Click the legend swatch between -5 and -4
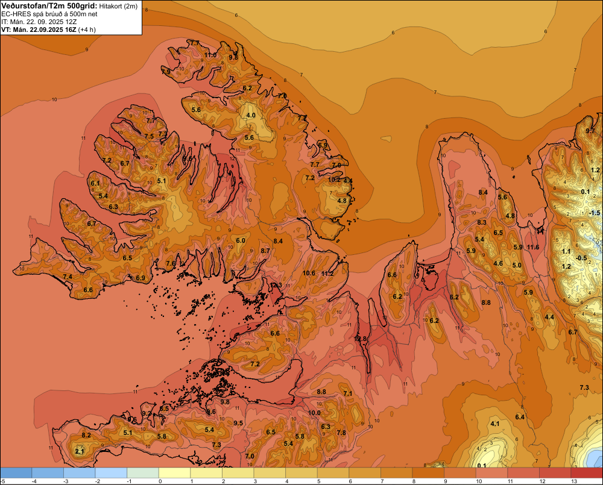The image size is (603, 485). pyautogui.click(x=16, y=473)
